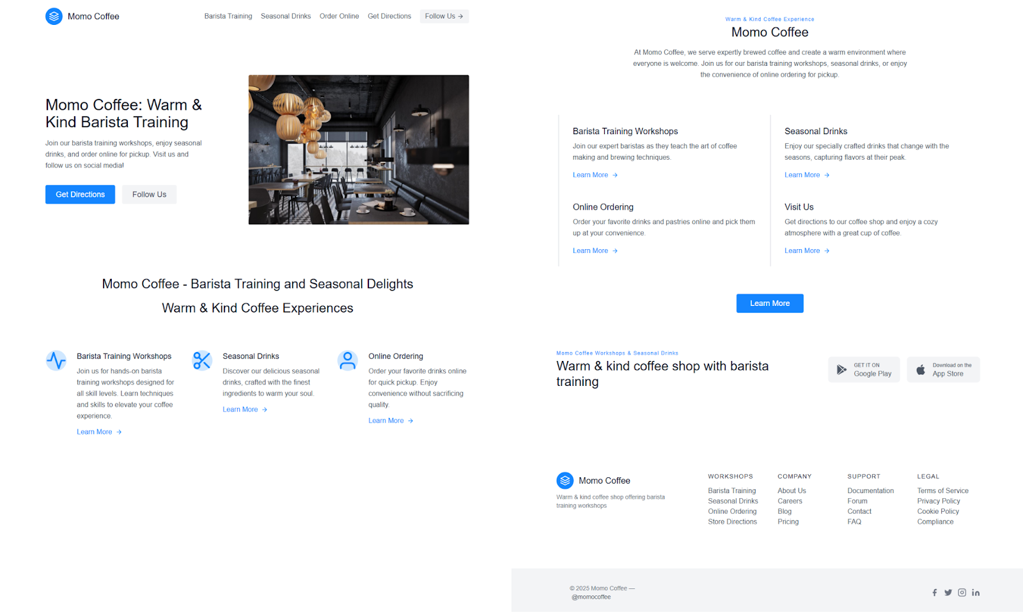The image size is (1023, 612).
Task: Open Forum footer link
Action: (x=857, y=501)
